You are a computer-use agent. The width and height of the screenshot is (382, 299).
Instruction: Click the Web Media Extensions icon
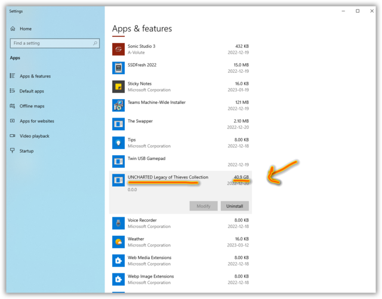coord(118,261)
